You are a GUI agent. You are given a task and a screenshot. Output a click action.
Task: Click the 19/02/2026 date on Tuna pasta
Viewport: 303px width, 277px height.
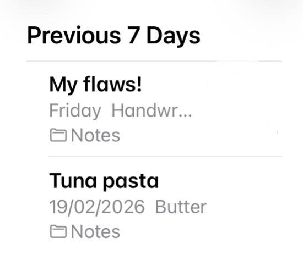[97, 207]
